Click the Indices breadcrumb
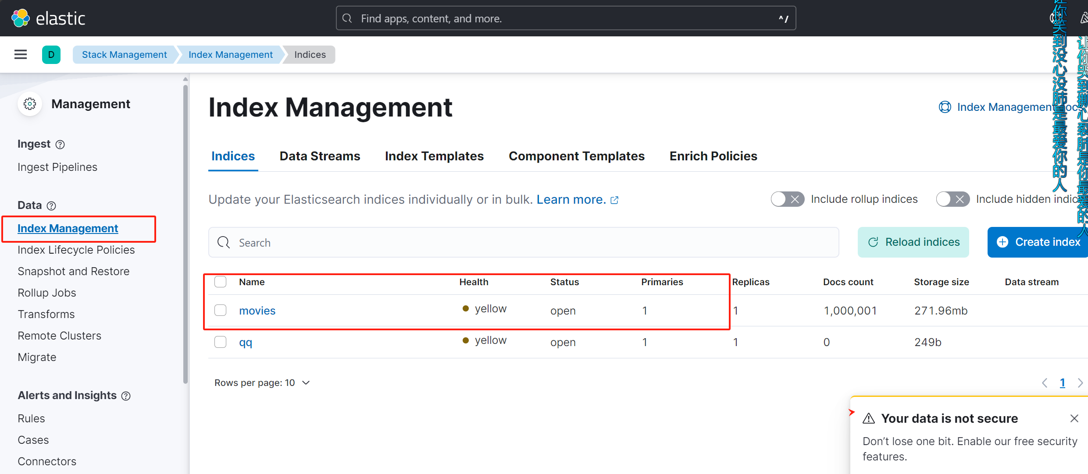This screenshot has width=1088, height=474. pos(310,55)
